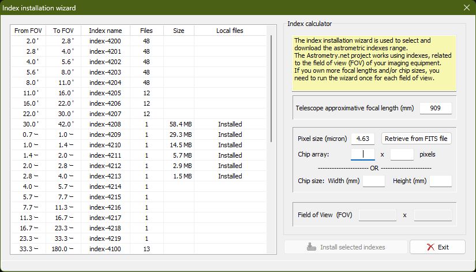The width and height of the screenshot is (476, 272).
Task: Click the Exit button
Action: 437,247
